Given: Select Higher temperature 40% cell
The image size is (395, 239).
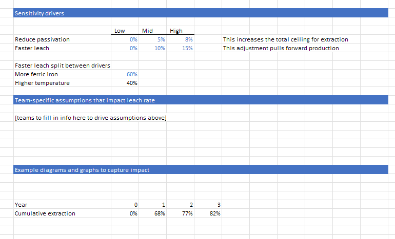Looking at the screenshot, I should coord(125,83).
